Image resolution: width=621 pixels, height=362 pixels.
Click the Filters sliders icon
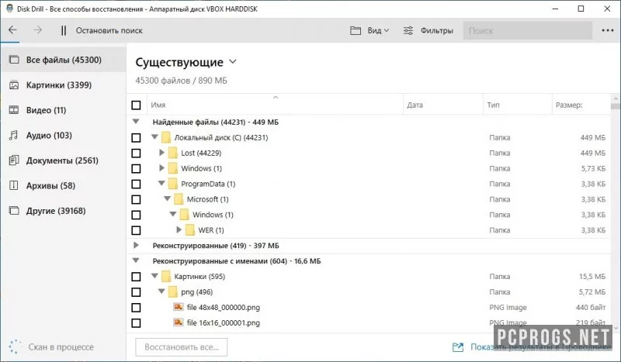tap(408, 30)
